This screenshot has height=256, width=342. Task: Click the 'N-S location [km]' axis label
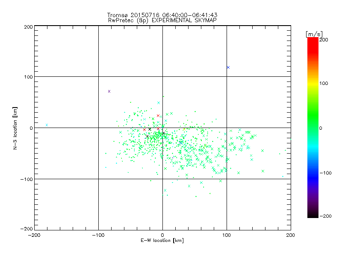15,128
